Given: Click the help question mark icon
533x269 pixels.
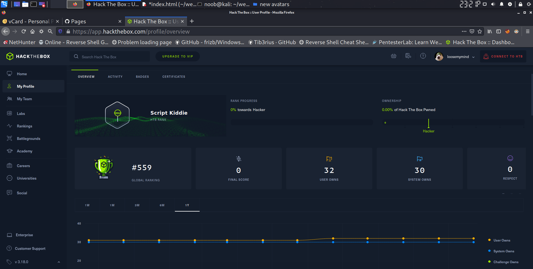Looking at the screenshot, I should click(x=423, y=56).
